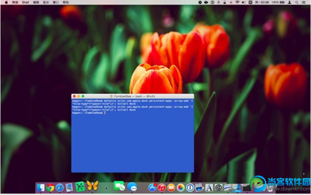
Task: Open the Help (帮助) menu
Action: click(66, 2)
